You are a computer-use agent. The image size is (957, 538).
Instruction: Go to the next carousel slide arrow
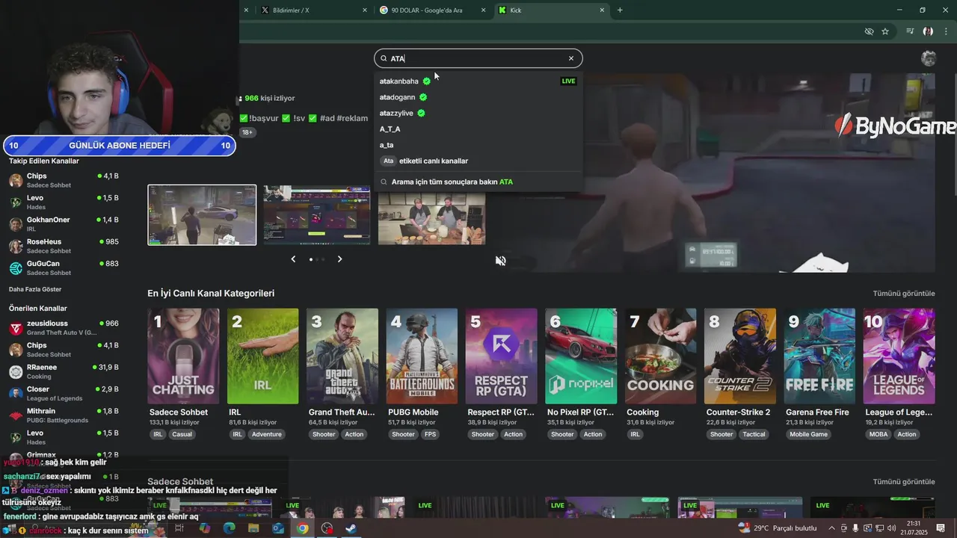339,259
